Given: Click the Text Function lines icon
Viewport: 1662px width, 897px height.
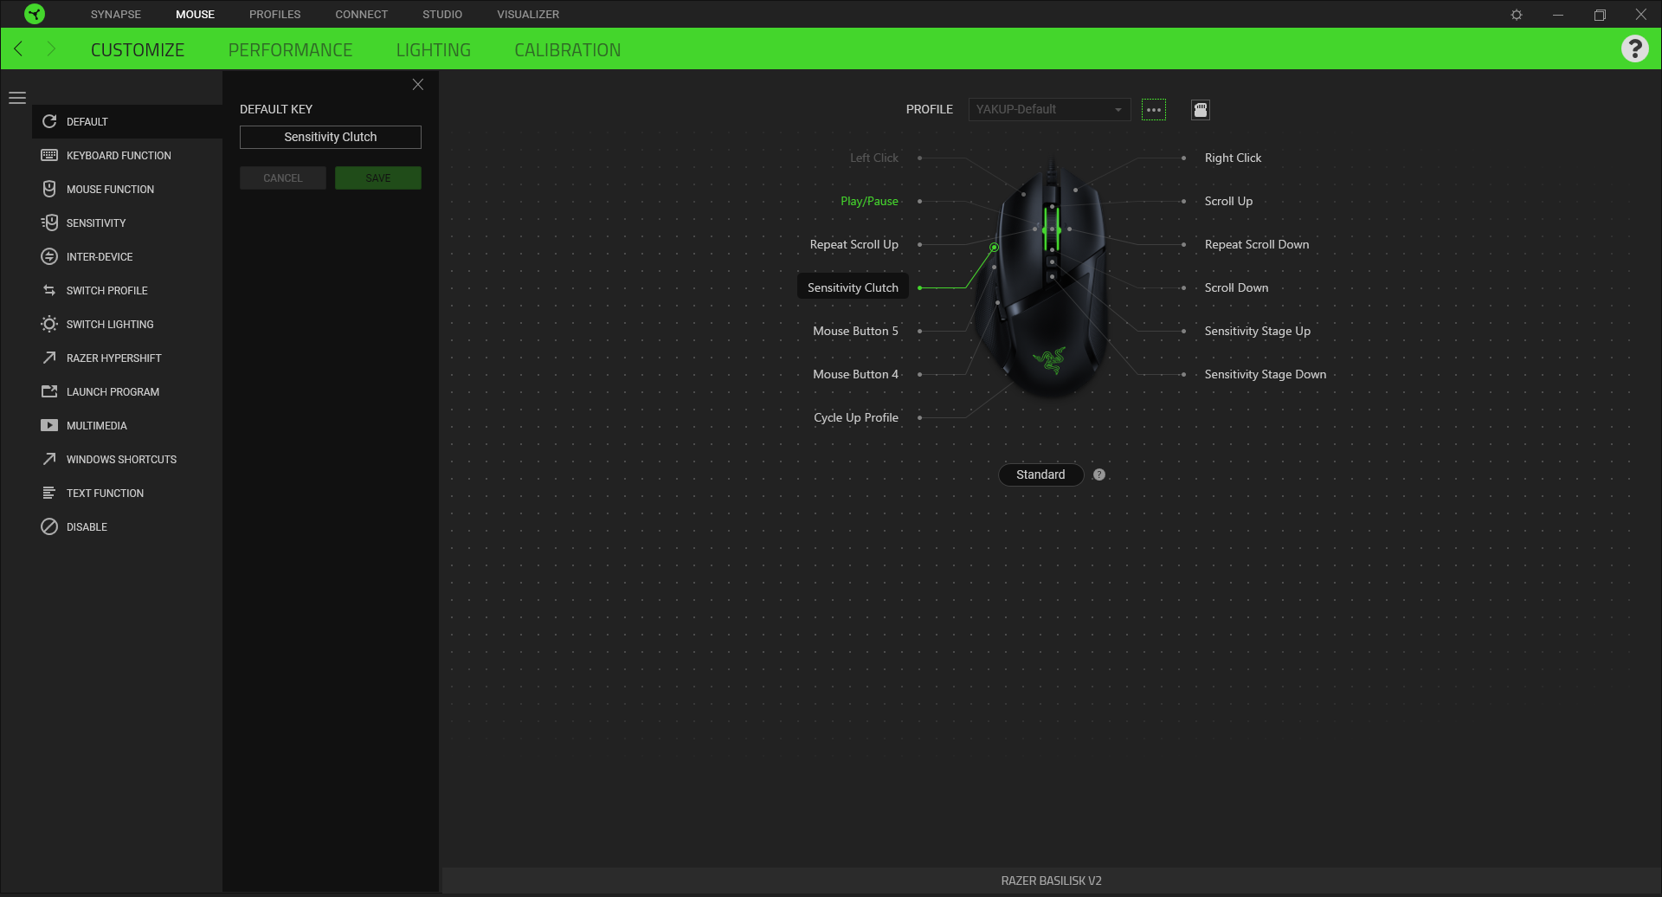Looking at the screenshot, I should [x=49, y=493].
